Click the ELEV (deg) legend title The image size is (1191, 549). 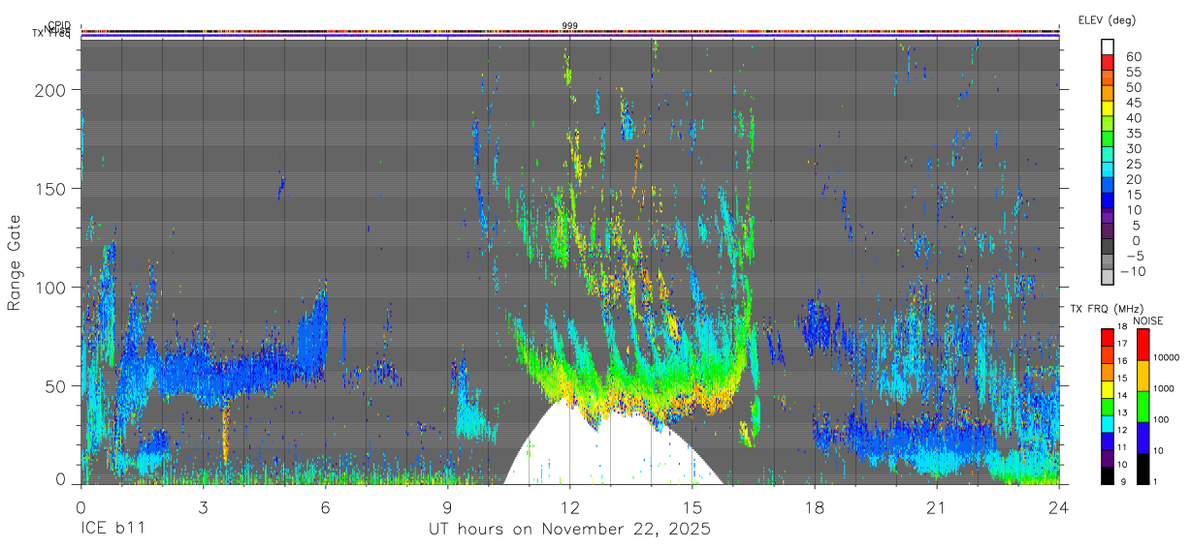1107,20
